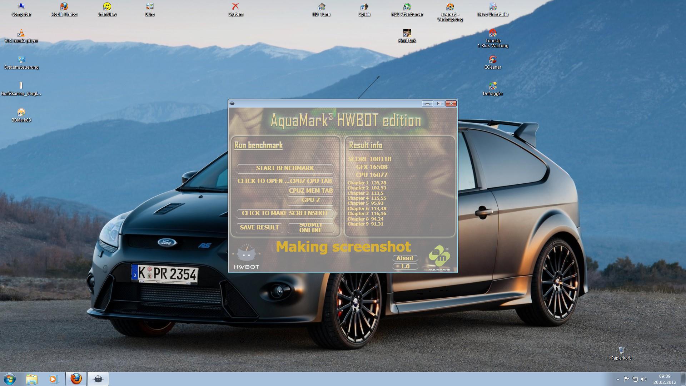The height and width of the screenshot is (386, 686).
Task: Close the AquaMark HWBOT window
Action: tap(451, 103)
